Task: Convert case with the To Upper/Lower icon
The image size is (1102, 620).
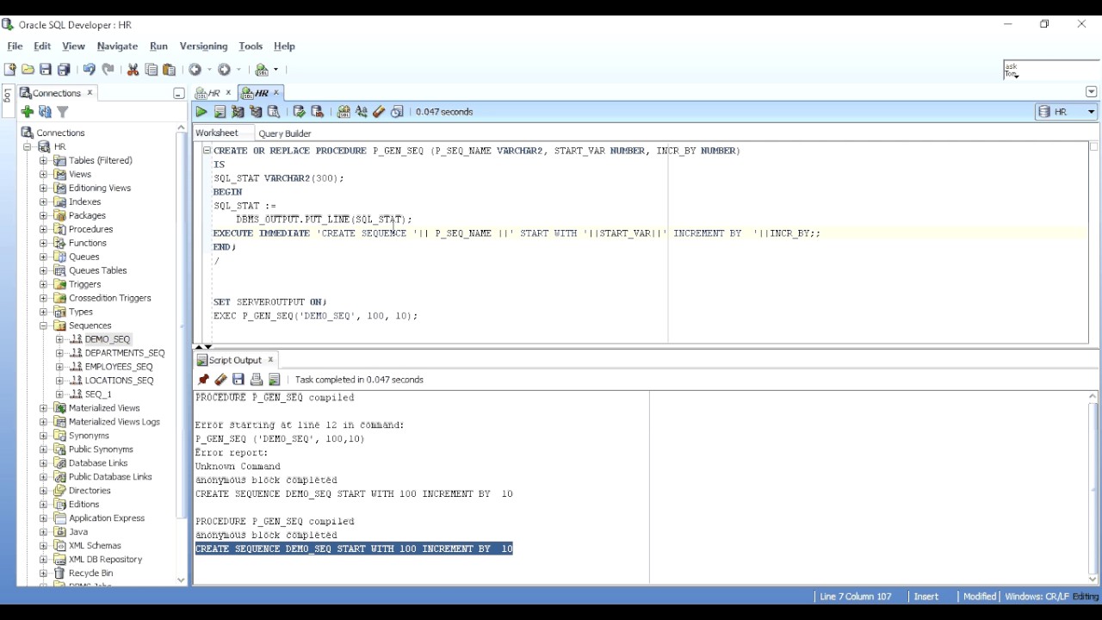Action: (362, 112)
